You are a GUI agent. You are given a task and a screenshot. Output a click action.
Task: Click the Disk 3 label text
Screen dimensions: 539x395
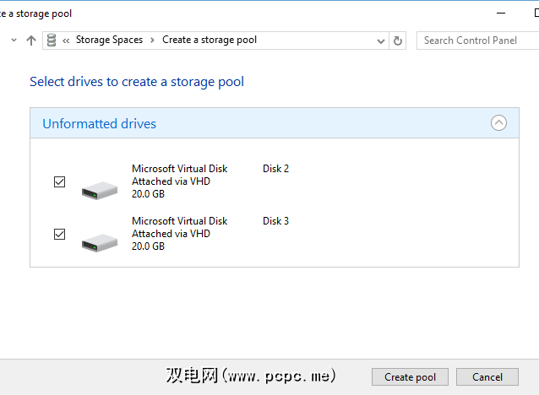[x=275, y=221]
